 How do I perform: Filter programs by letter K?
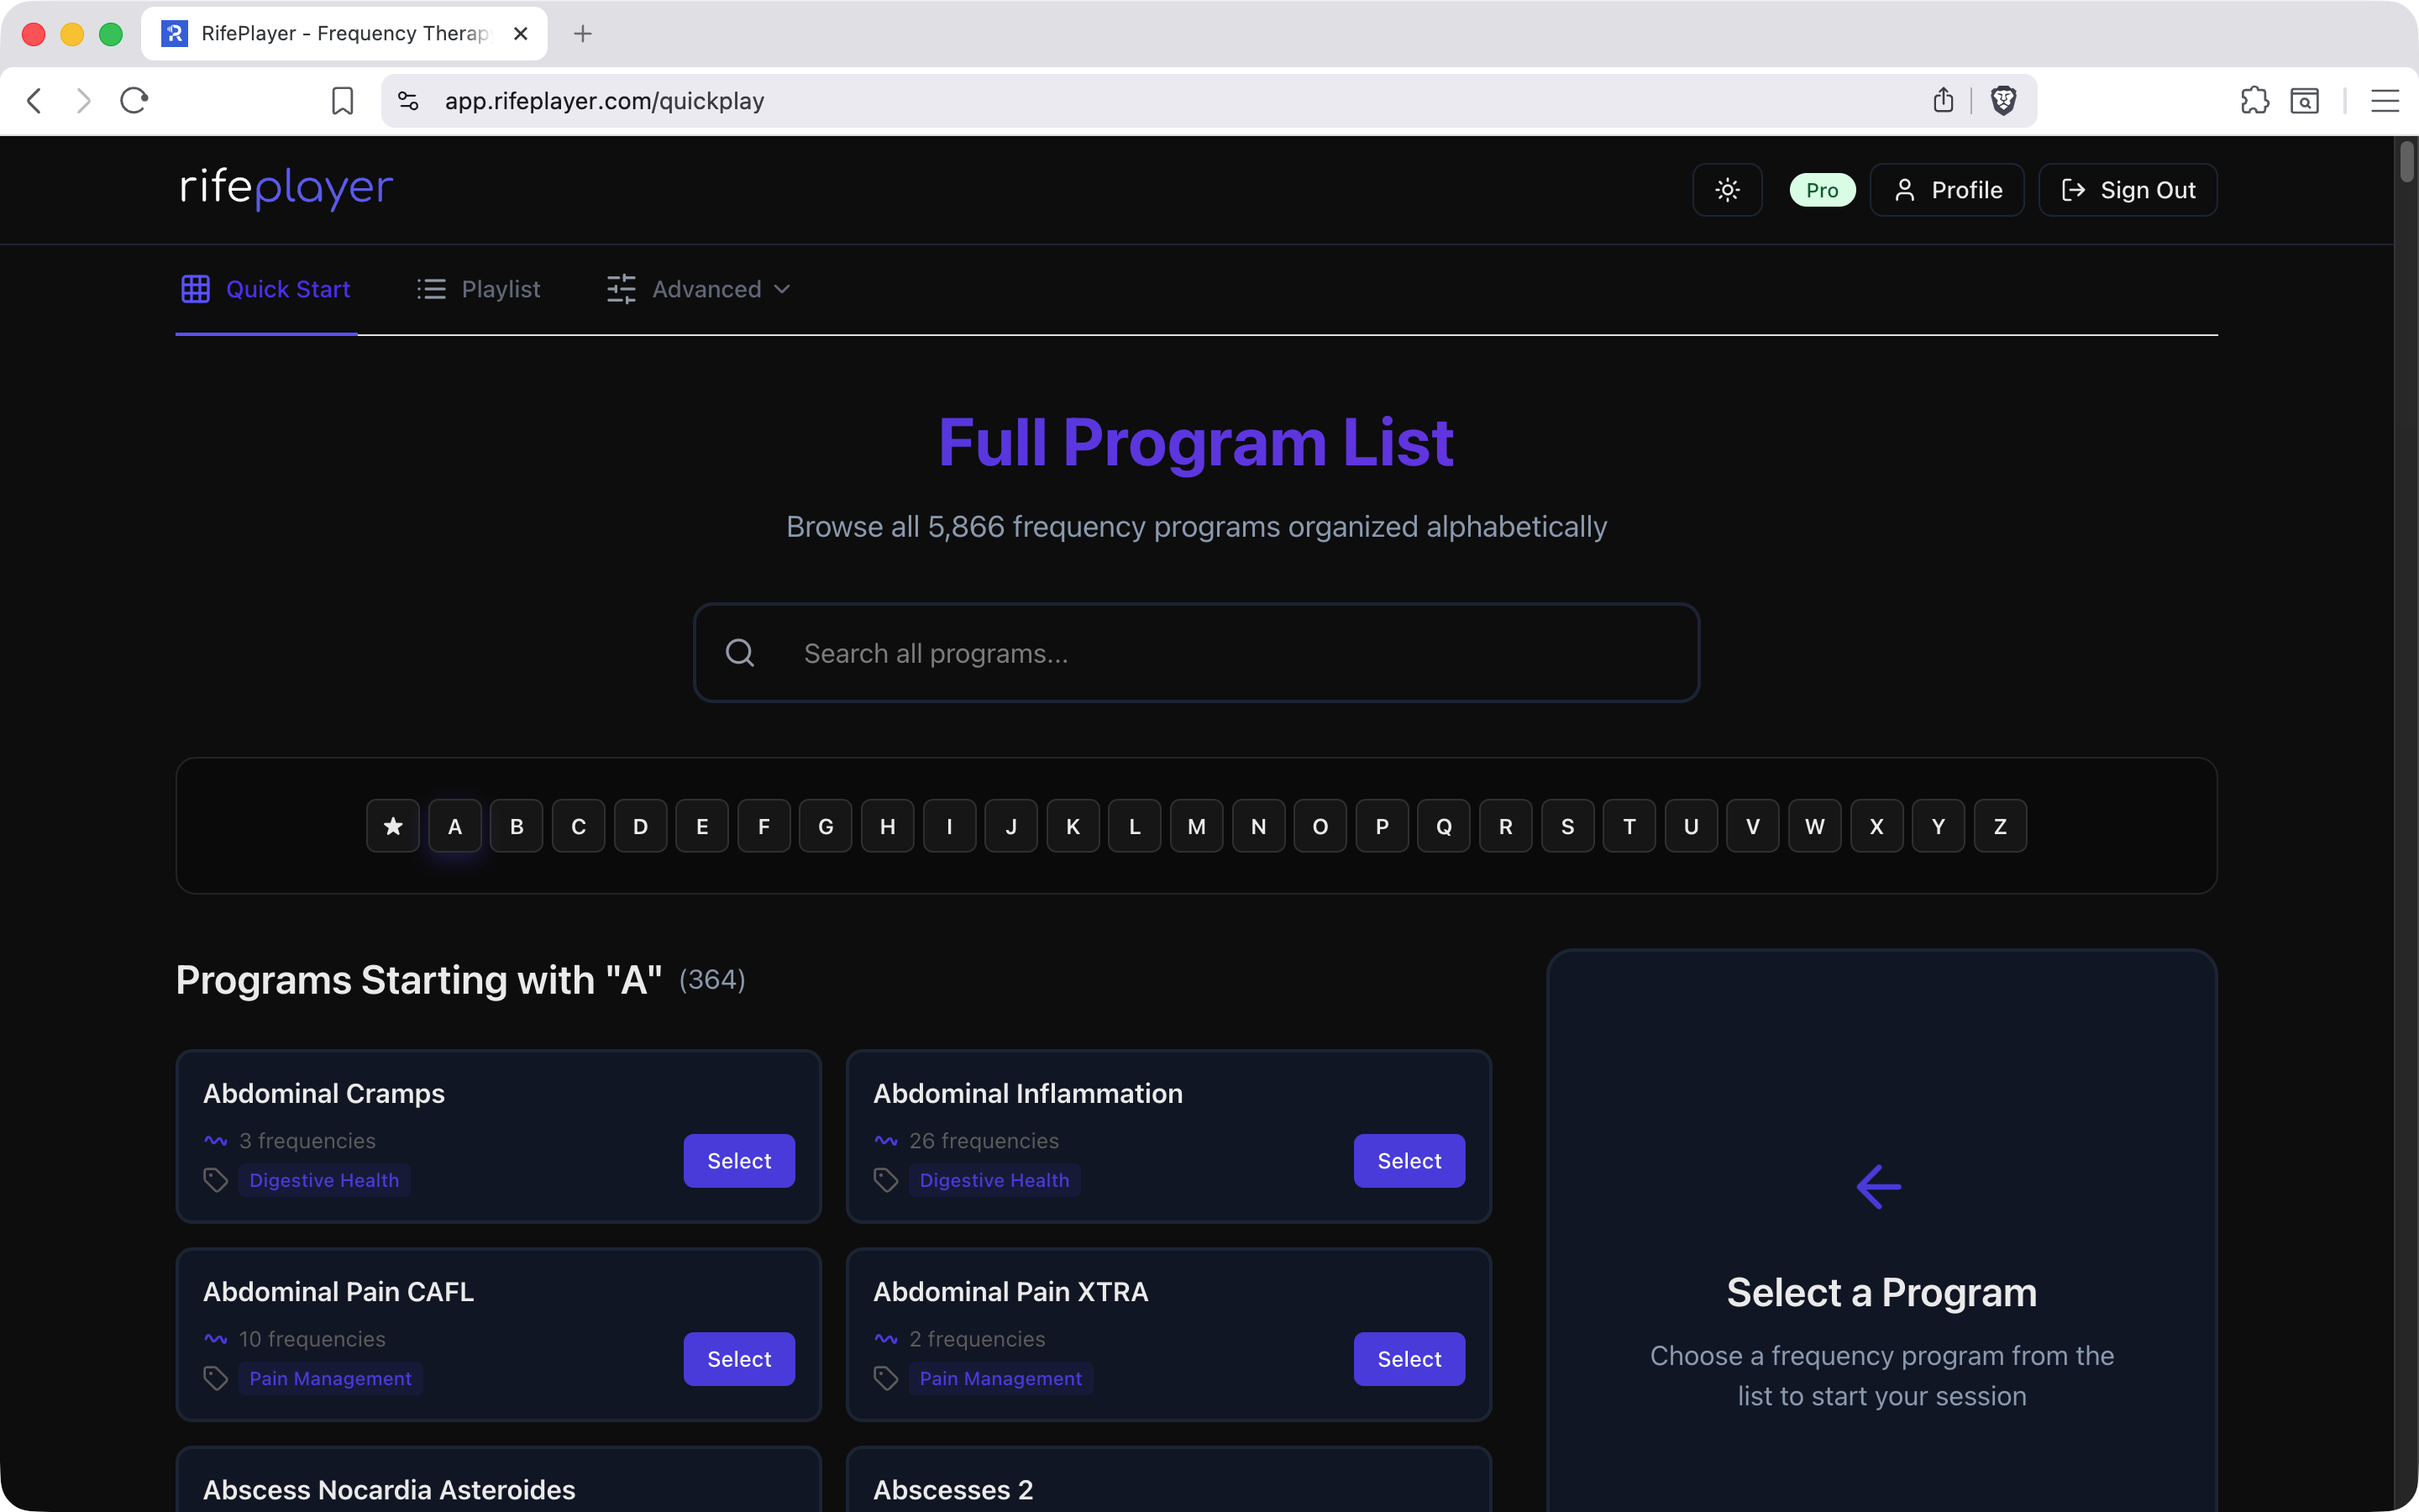click(1073, 826)
